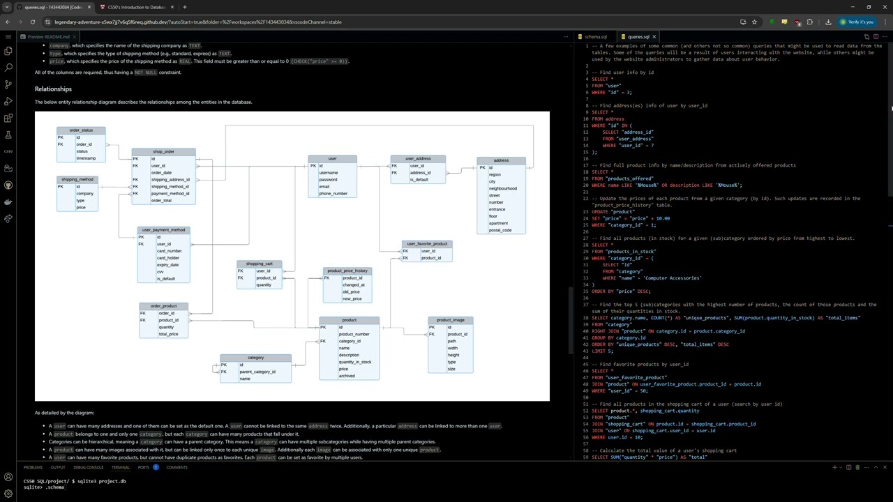Image resolution: width=893 pixels, height=502 pixels.
Task: Close the terminal panel
Action: (x=885, y=467)
